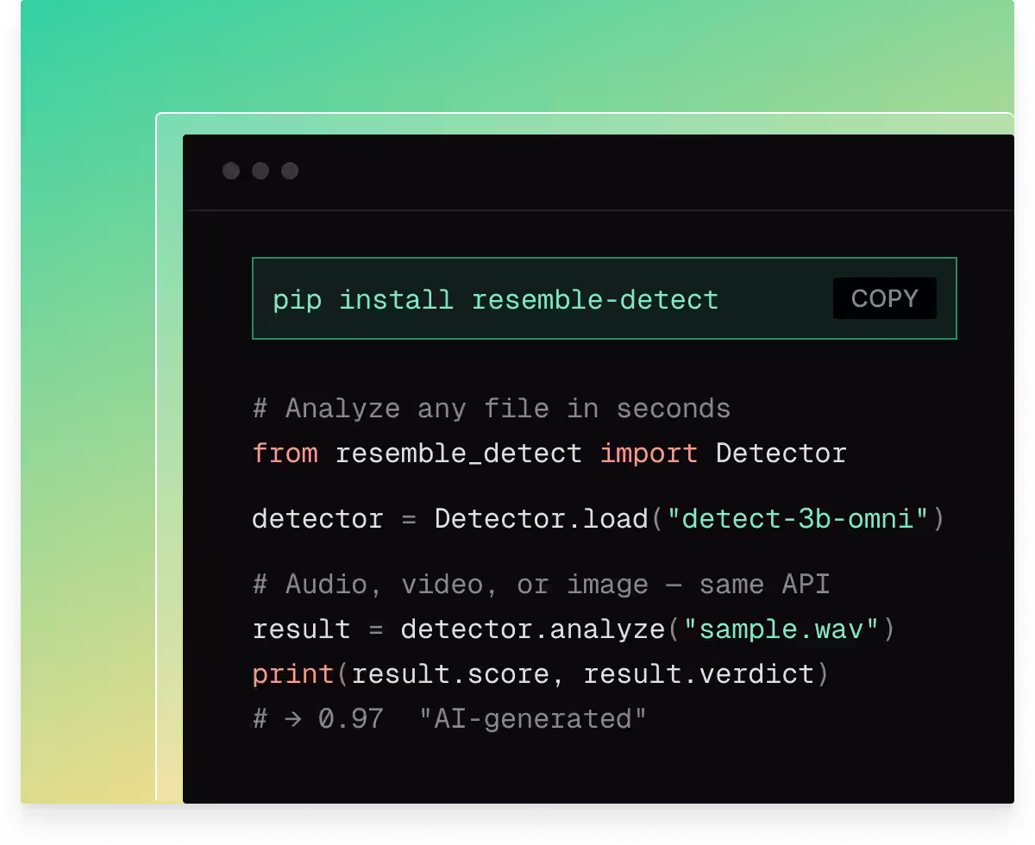
Task: Click the "detect-3b-omni" string
Action: pos(798,519)
